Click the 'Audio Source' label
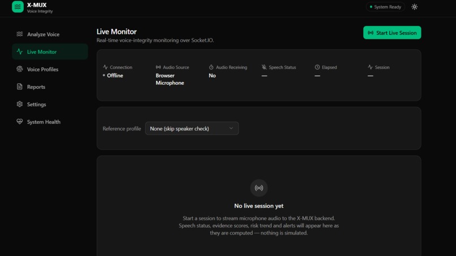This screenshot has width=456, height=256. pos(176,67)
